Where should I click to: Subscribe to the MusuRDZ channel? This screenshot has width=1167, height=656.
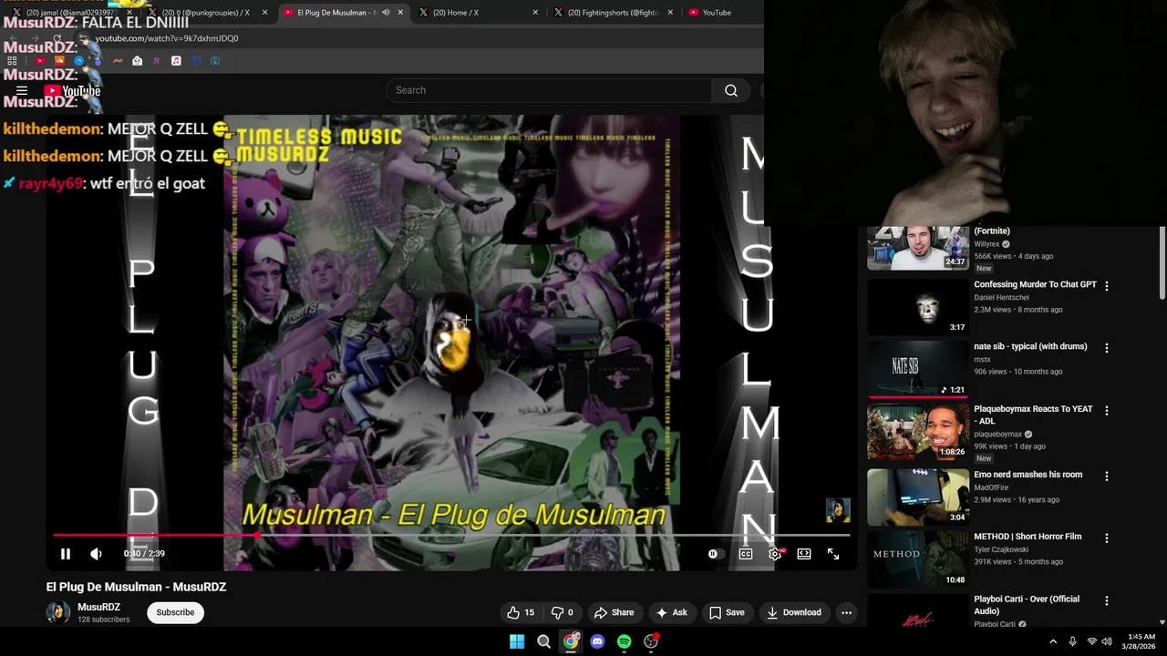point(175,612)
